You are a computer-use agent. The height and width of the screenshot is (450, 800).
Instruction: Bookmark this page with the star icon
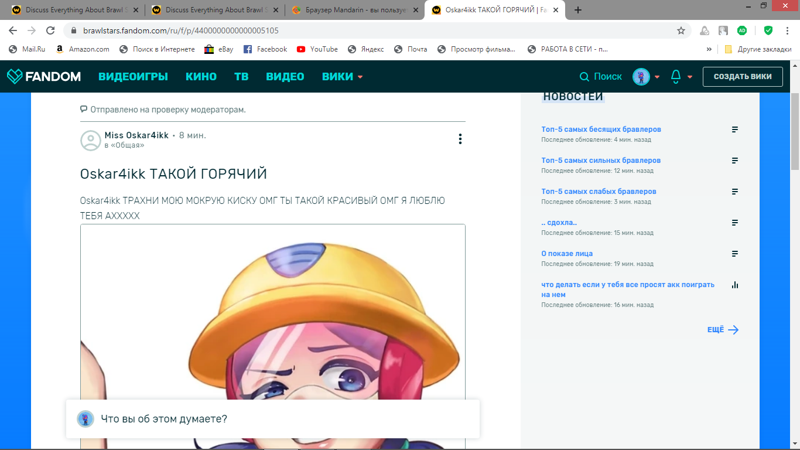tap(681, 30)
